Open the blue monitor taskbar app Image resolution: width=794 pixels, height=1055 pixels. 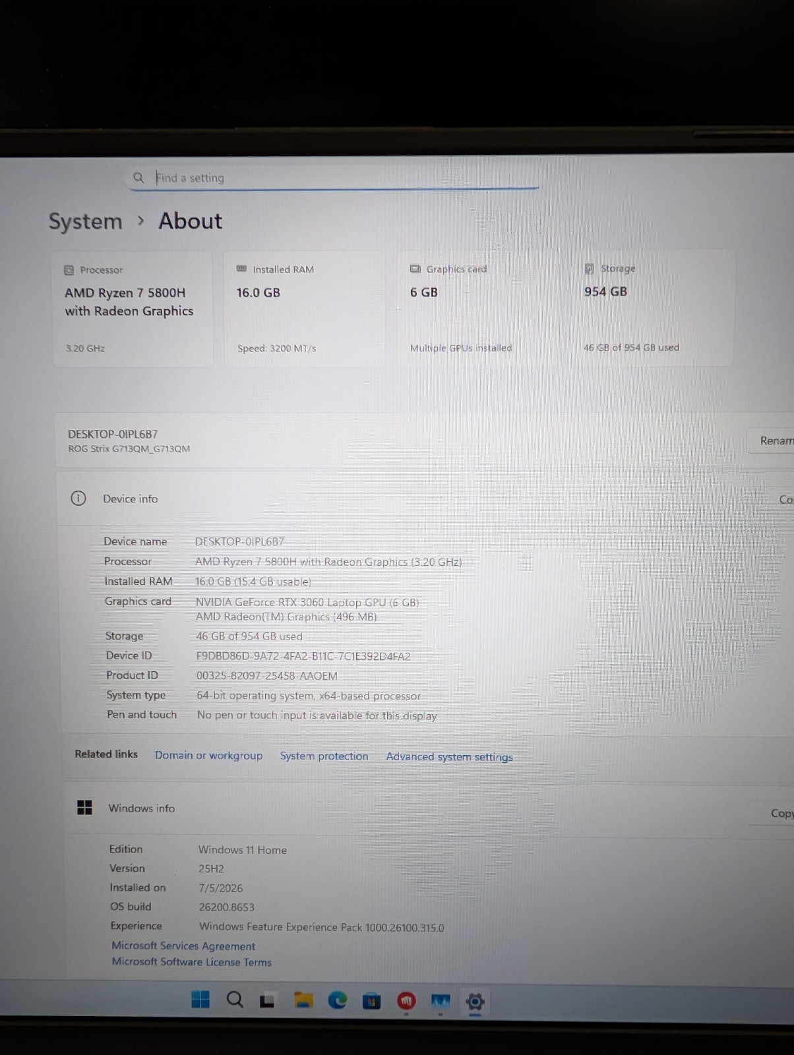441,1002
